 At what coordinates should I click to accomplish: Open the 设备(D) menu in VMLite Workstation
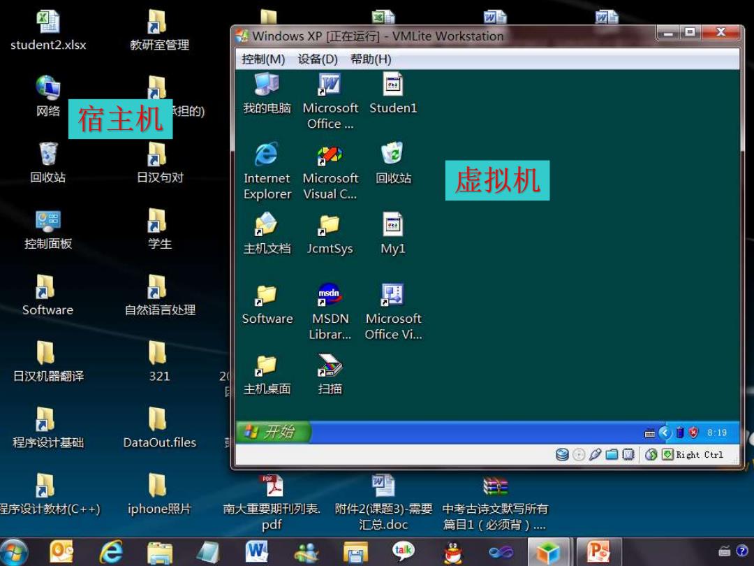click(318, 59)
